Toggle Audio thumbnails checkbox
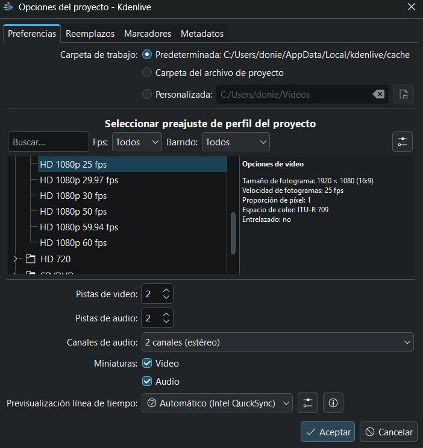Image resolution: width=423 pixels, height=448 pixels. click(x=147, y=381)
